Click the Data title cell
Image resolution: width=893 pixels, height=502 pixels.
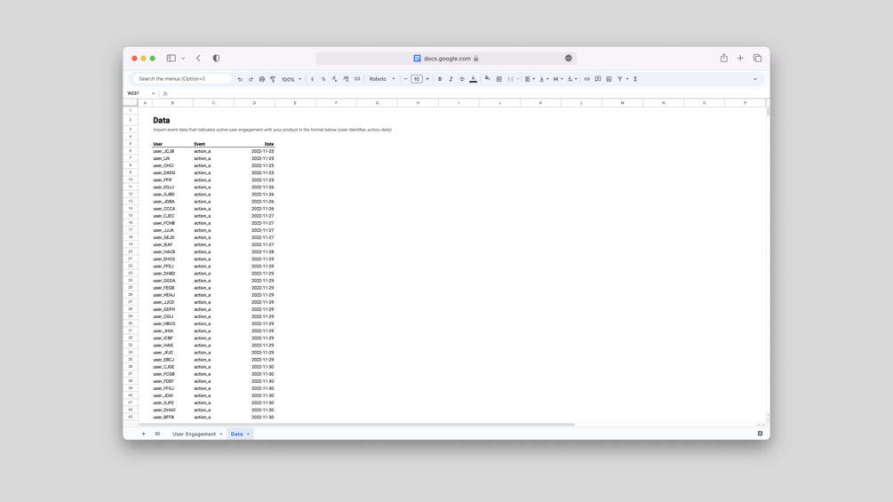point(161,120)
